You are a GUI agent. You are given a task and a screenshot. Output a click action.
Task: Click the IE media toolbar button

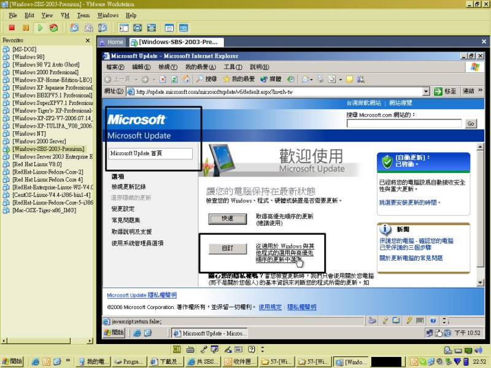(271, 79)
